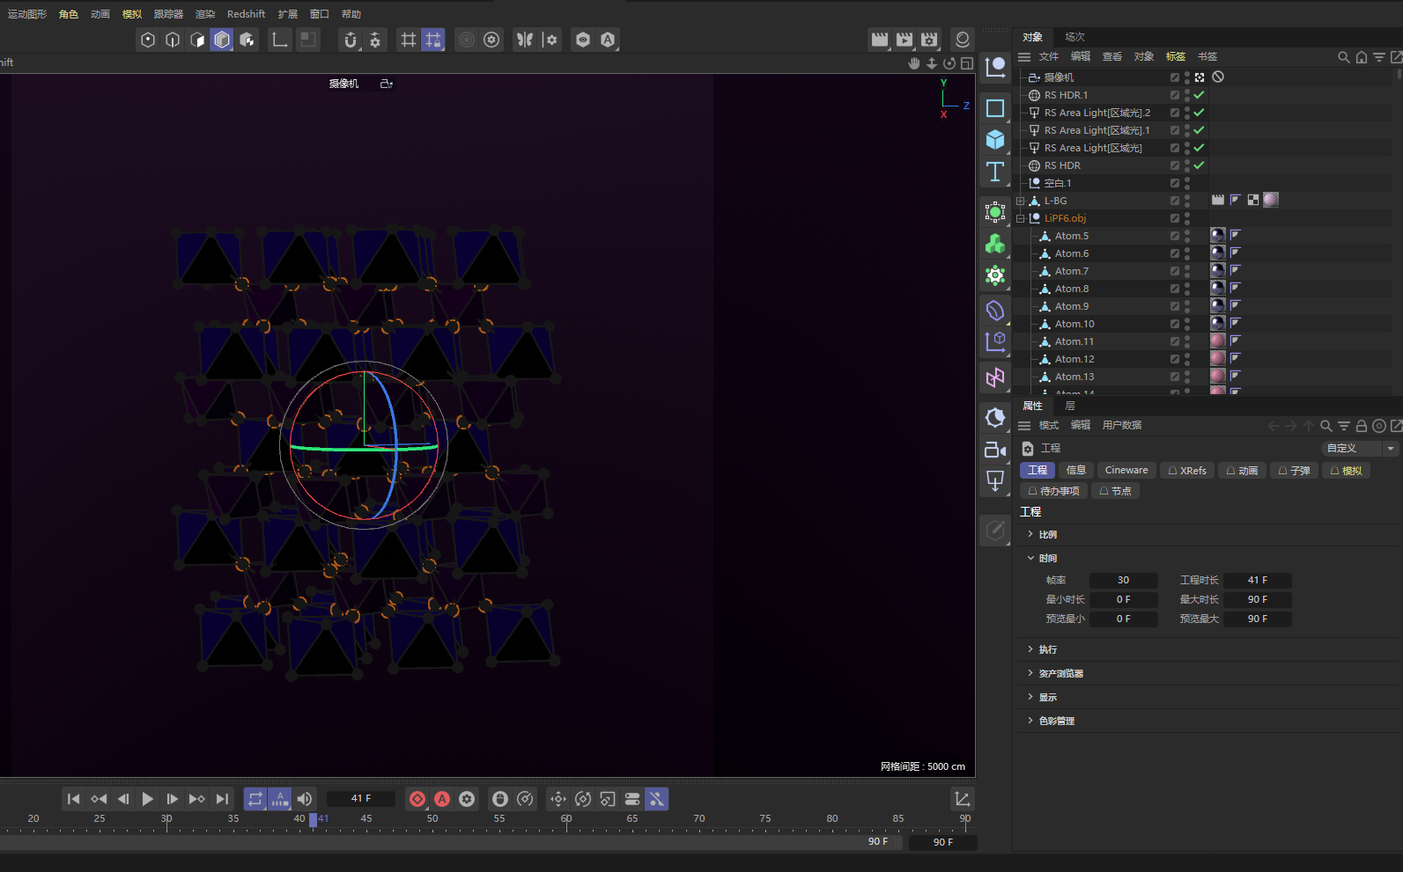Toggle RS HDR enabled checkmark
Viewport: 1403px width, 872px height.
[x=1199, y=165]
